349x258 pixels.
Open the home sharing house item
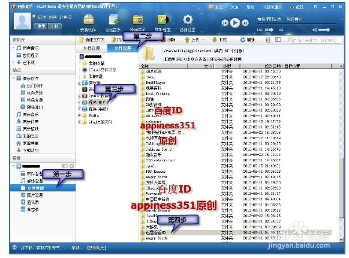point(27,143)
